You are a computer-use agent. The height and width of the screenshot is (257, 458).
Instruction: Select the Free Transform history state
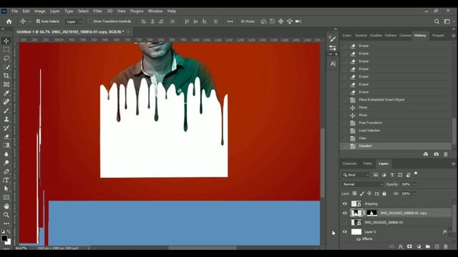coord(396,123)
